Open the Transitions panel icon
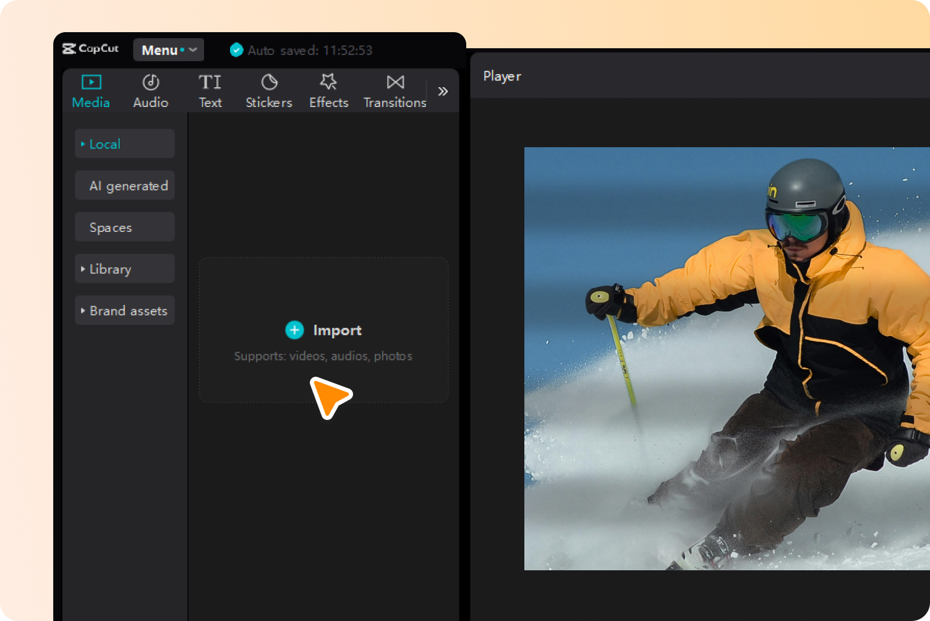 pyautogui.click(x=395, y=82)
